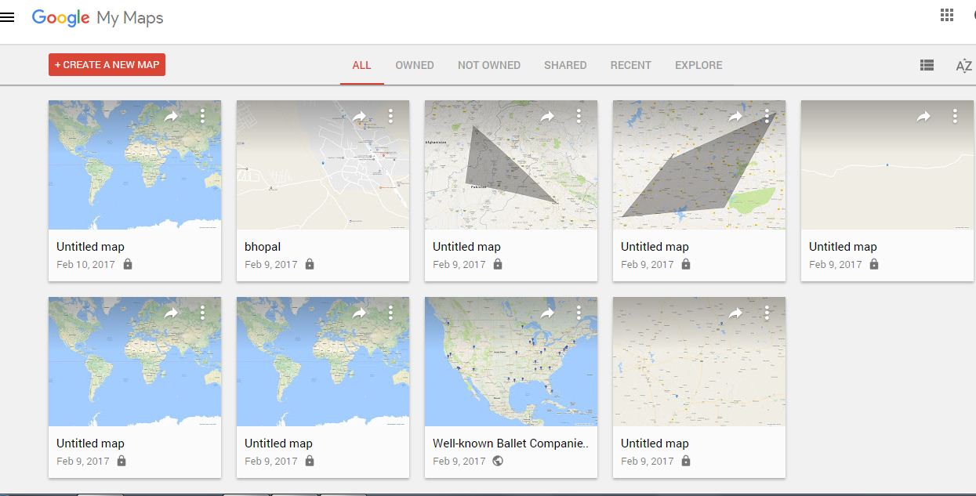This screenshot has height=496, width=976.
Task: Switch to the OWNED tab
Action: 415,65
